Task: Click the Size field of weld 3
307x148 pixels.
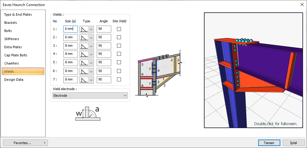Action: click(x=71, y=46)
